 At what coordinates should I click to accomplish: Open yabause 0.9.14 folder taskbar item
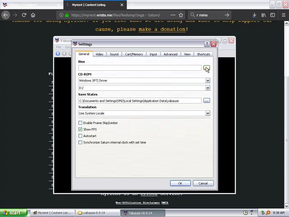click(x=97, y=213)
